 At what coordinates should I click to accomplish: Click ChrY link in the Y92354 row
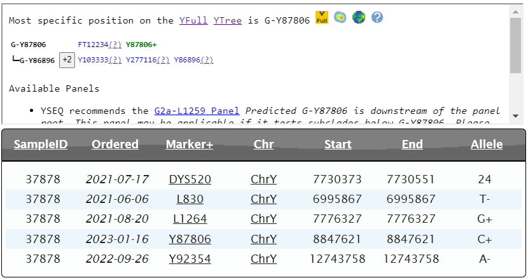(264, 259)
